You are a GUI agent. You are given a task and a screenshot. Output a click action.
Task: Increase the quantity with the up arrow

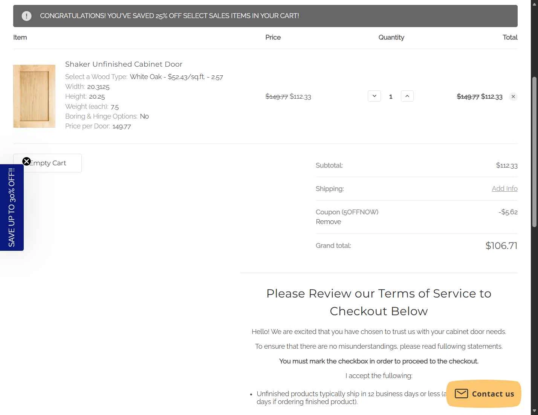(407, 96)
